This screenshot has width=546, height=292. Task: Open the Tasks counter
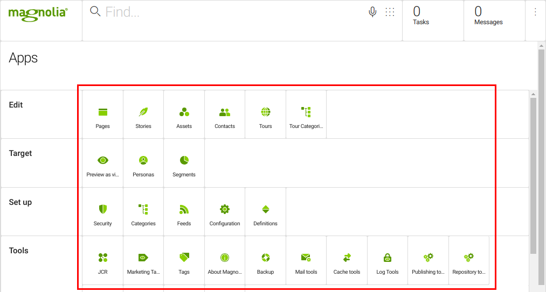click(x=421, y=16)
